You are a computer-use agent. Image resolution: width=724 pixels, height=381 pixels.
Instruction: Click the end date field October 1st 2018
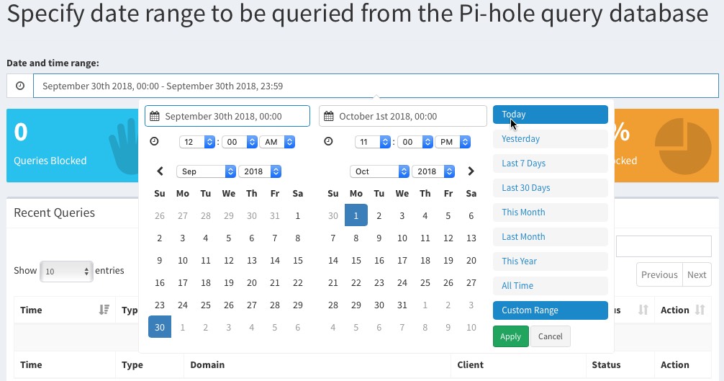point(402,116)
